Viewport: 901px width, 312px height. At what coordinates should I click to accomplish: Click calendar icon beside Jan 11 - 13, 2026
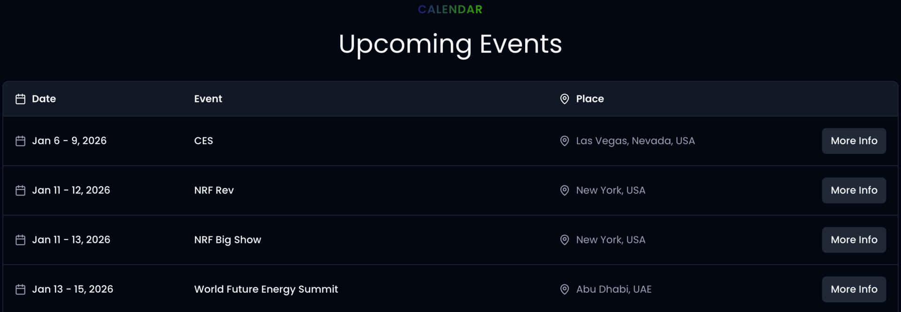20,240
